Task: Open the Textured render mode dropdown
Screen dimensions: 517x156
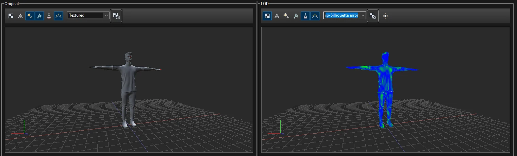Action: click(88, 15)
